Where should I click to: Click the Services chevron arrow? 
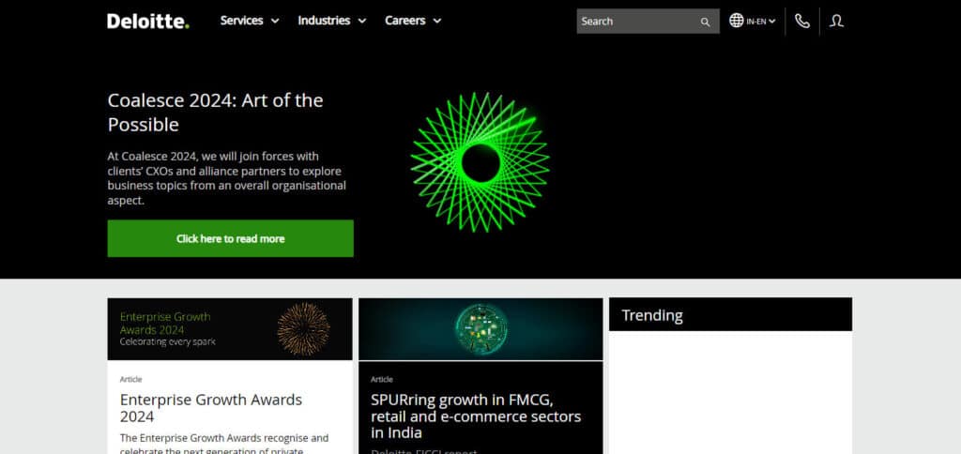point(275,21)
